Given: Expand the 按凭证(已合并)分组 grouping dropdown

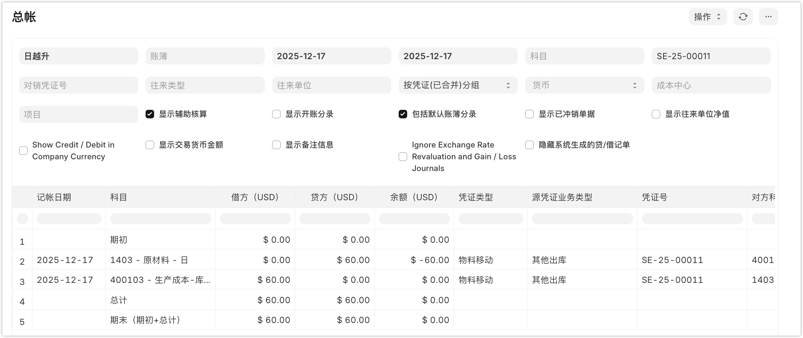Looking at the screenshot, I should tap(457, 85).
